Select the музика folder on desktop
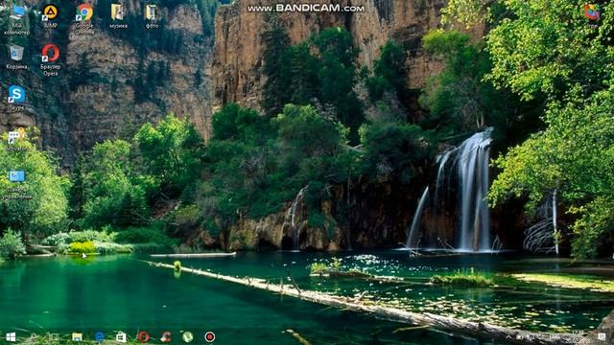Viewport: 614px width, 345px height. [118, 16]
